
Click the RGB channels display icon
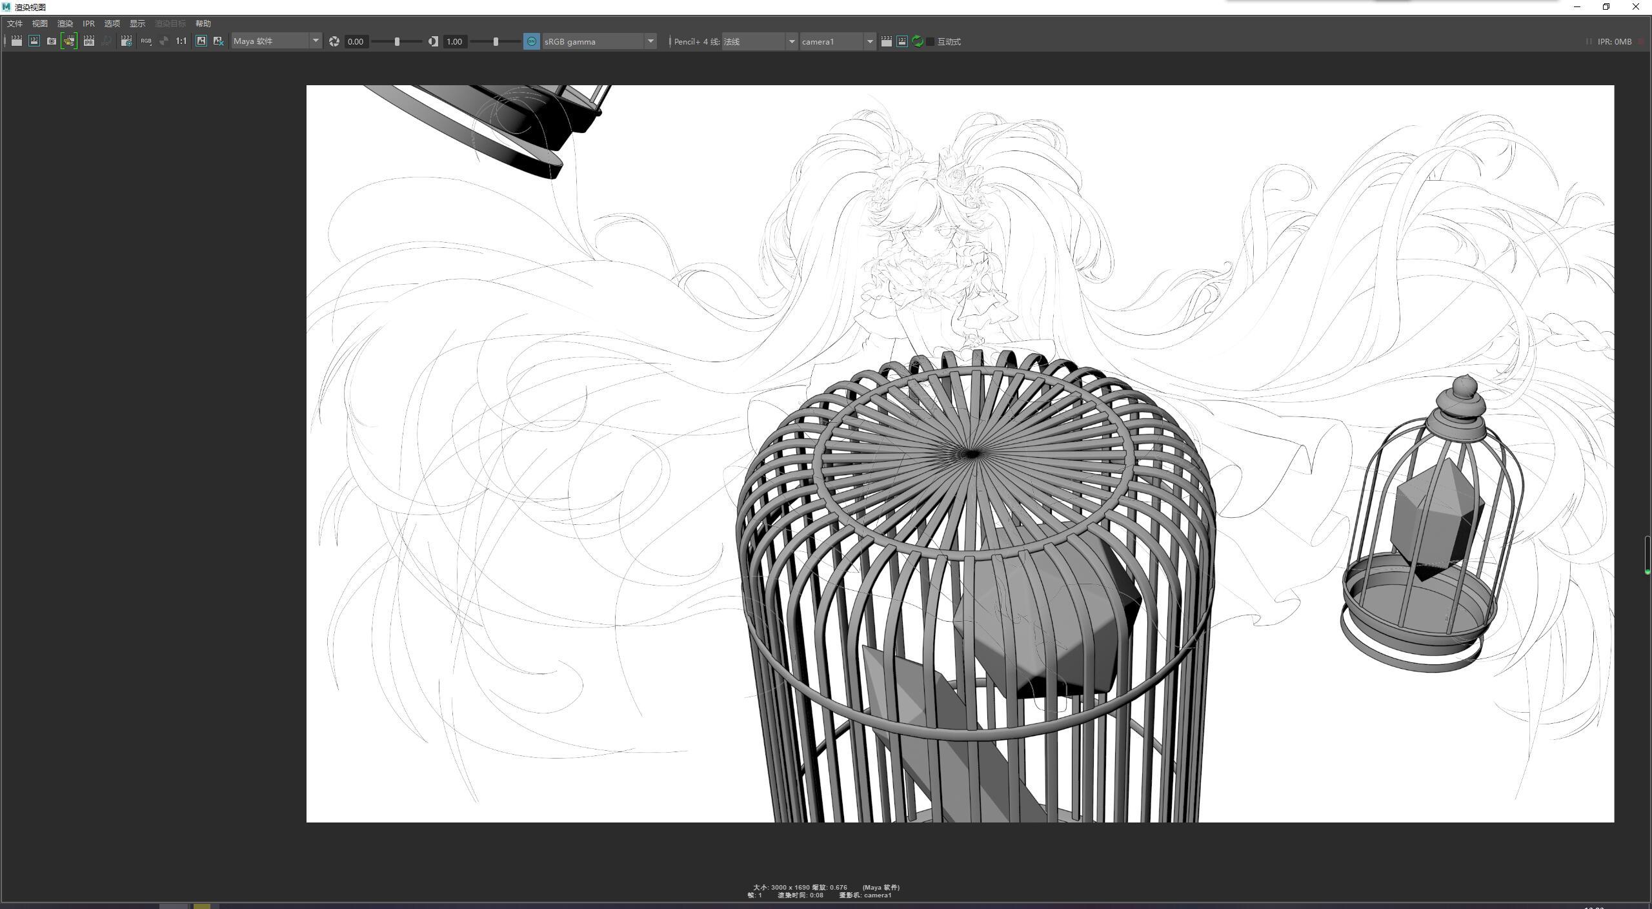pyautogui.click(x=146, y=41)
